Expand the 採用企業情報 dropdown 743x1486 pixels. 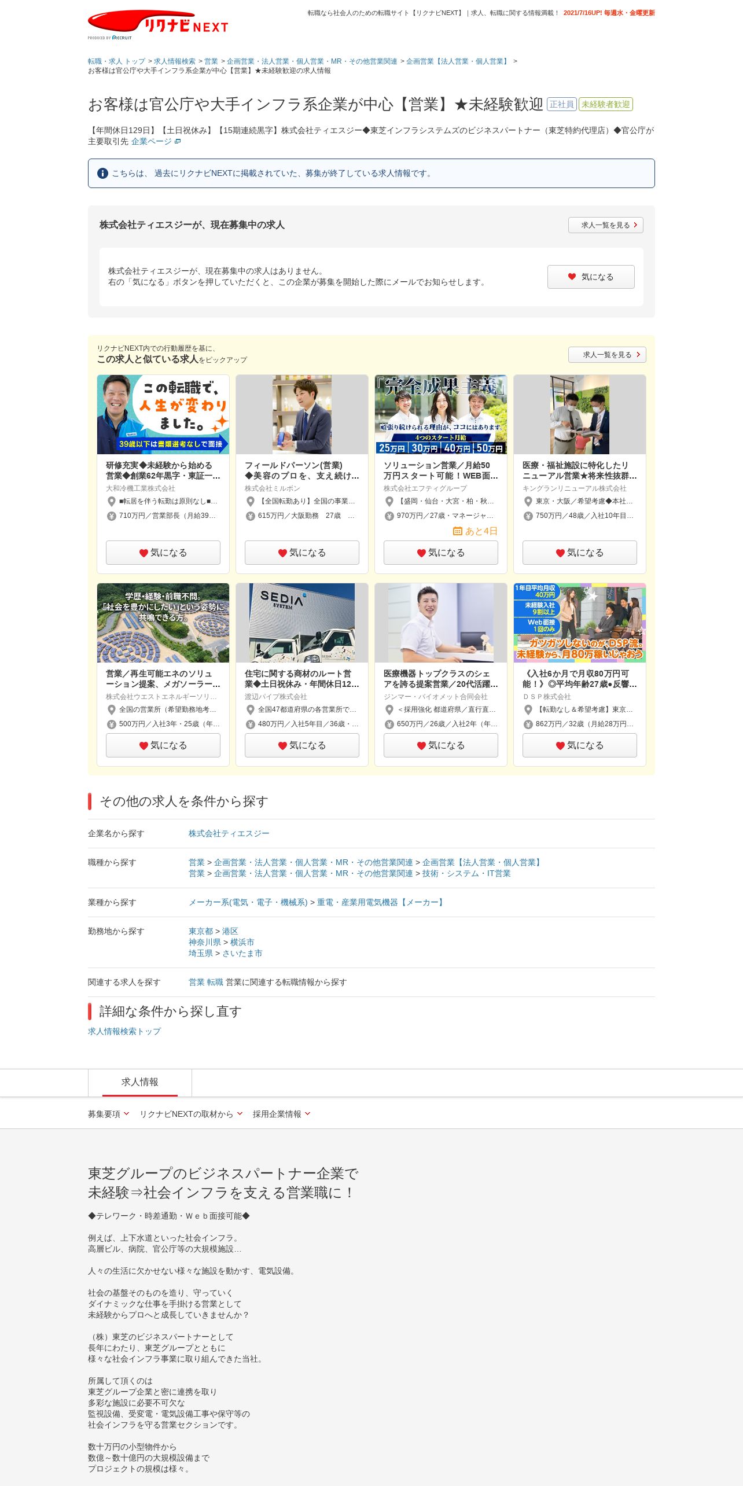[282, 1114]
